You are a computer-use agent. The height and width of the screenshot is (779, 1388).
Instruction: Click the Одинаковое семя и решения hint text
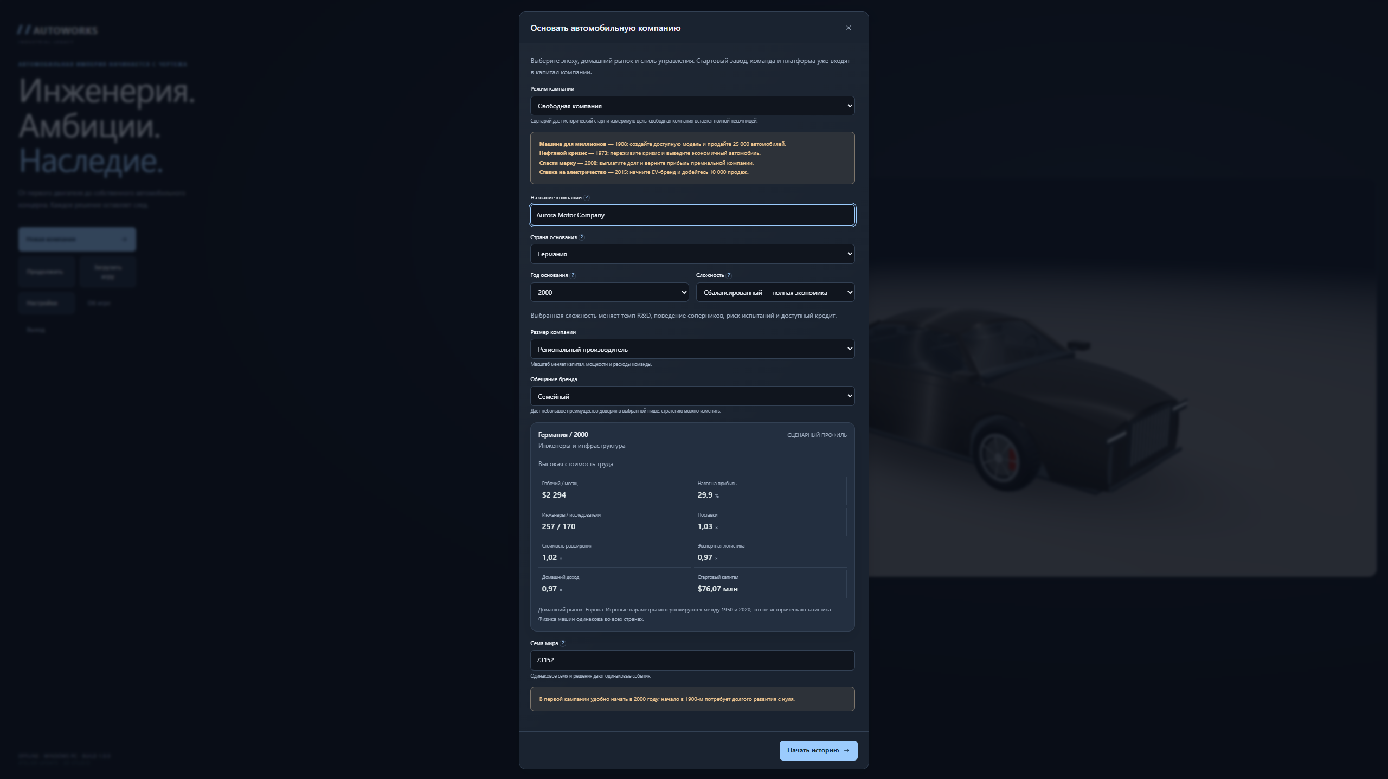click(590, 676)
